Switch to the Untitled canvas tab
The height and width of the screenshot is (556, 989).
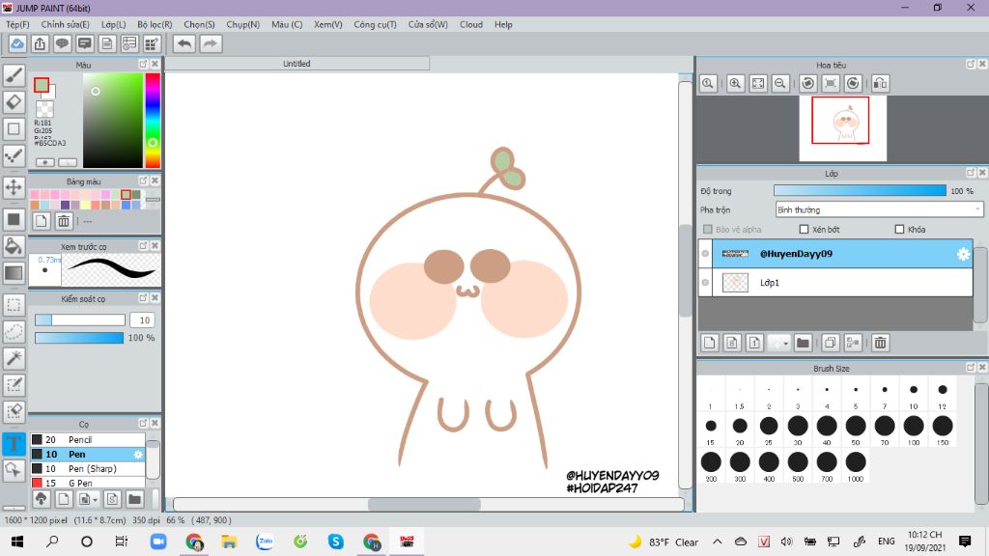[297, 64]
